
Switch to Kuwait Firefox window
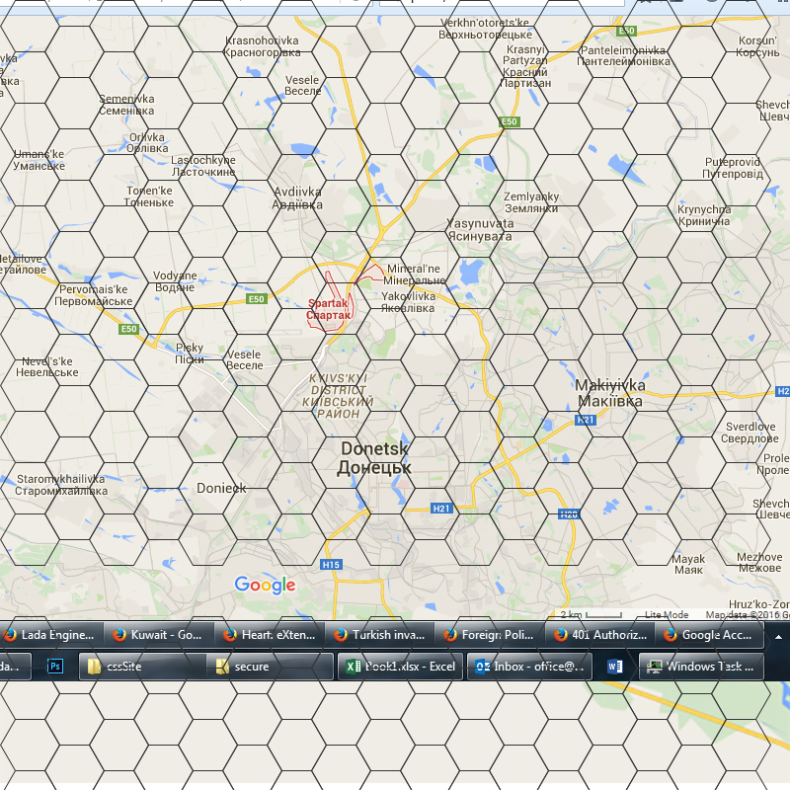tap(159, 635)
